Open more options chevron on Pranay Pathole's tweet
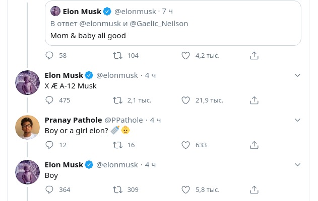 pos(297,120)
